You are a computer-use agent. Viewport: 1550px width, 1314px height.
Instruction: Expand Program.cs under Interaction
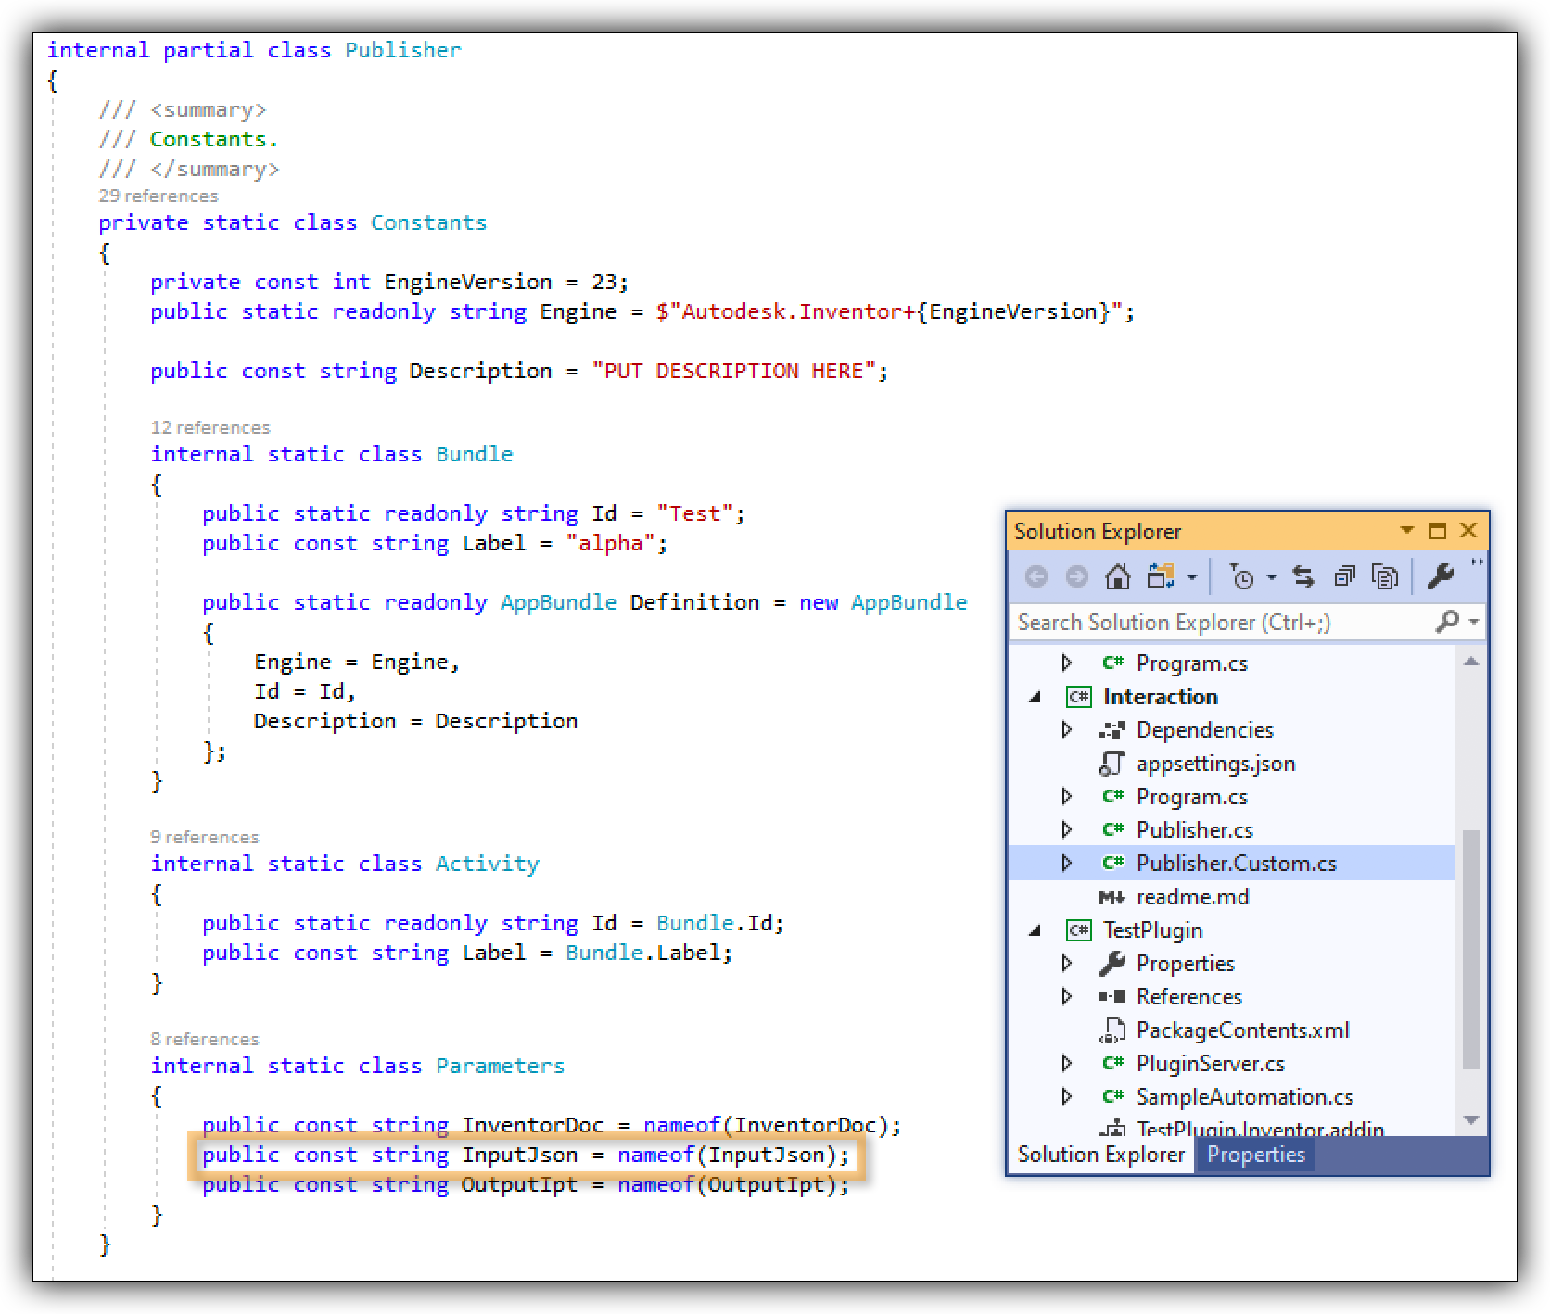click(x=1067, y=796)
